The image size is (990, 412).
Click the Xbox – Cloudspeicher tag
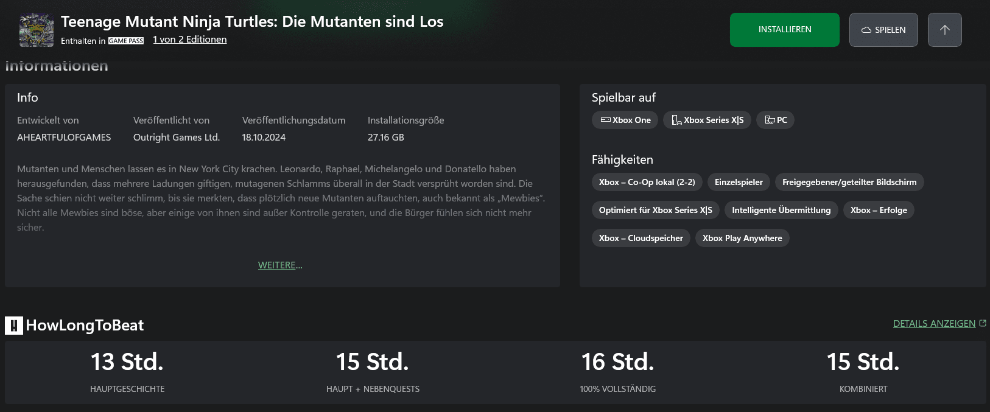tap(641, 238)
